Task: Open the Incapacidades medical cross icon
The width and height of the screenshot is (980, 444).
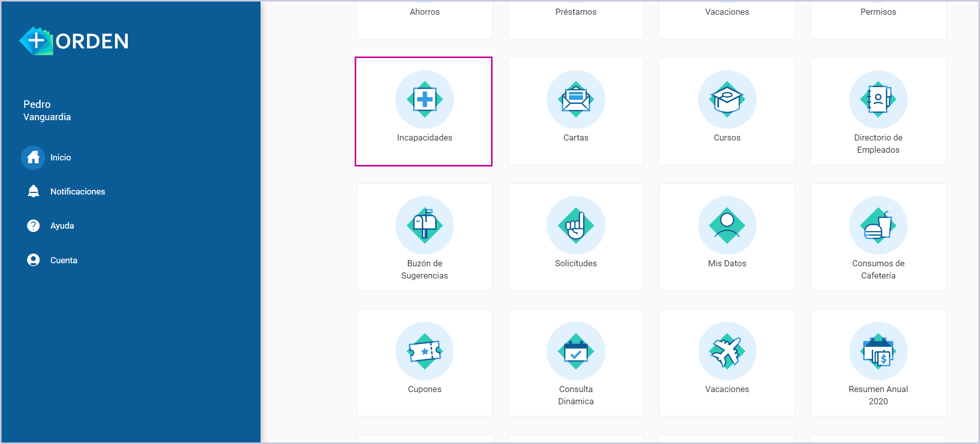Action: click(x=424, y=99)
